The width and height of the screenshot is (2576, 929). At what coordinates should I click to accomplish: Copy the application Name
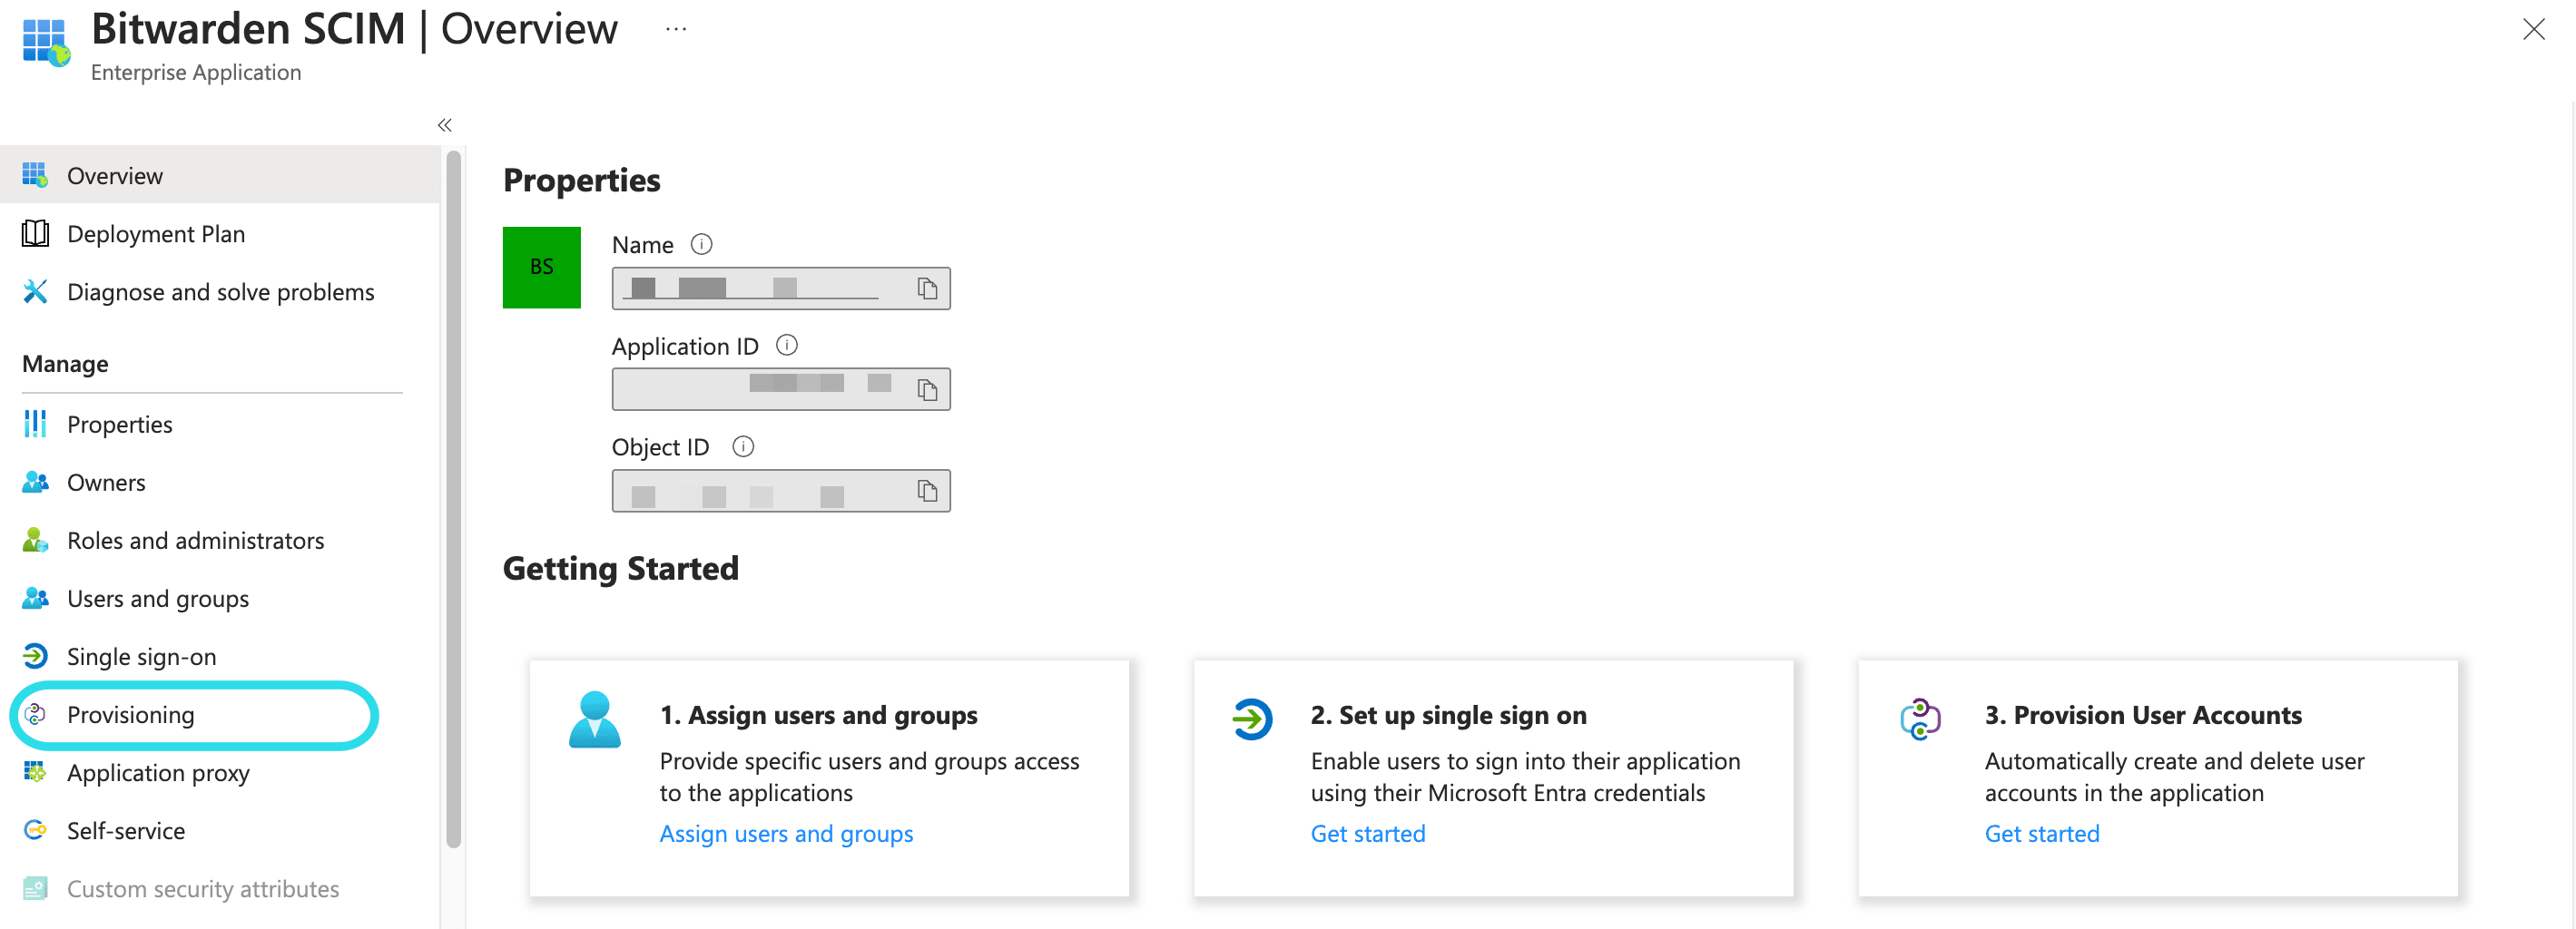[927, 288]
